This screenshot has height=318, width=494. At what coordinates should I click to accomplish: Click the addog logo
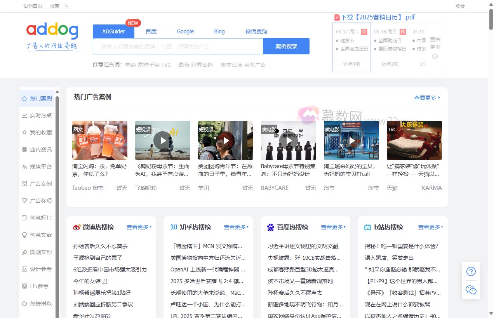coord(52,36)
